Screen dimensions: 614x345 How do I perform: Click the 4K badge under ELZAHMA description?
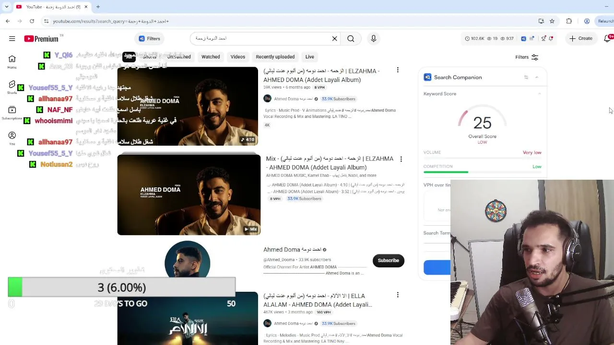267,125
